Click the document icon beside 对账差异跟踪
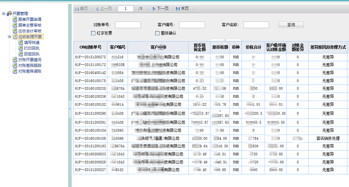This screenshot has width=349, height=187. (x=15, y=66)
